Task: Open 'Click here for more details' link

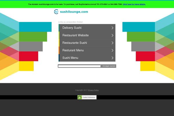Action: click(134, 4)
